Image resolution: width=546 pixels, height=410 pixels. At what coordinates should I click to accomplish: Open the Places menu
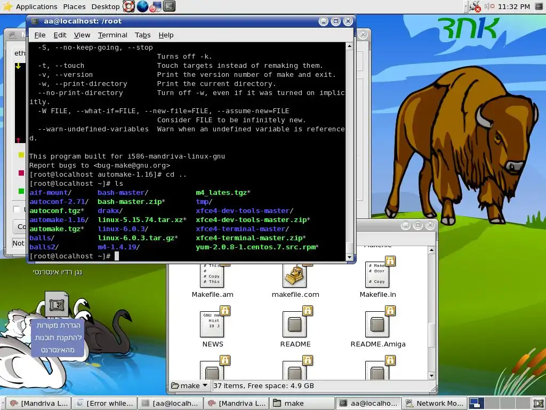74,6
